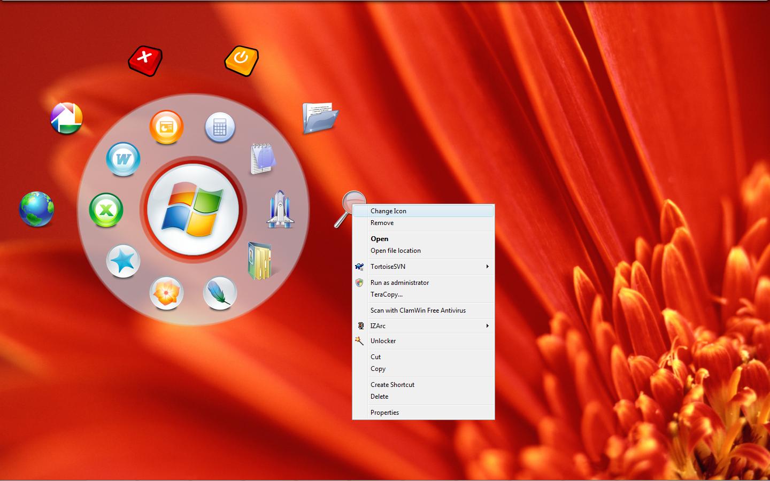Launch Picasa from the pinwheel icon
This screenshot has width=770, height=481.
tap(66, 118)
